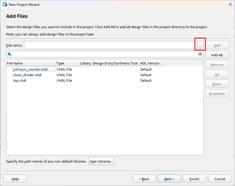Cancel the New Project Wizard
The width and height of the screenshot is (235, 186).
click(x=219, y=179)
